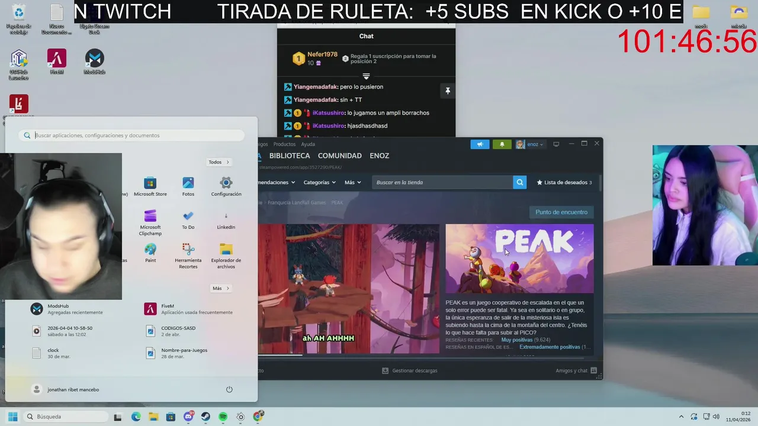Open Task View on taskbar
This screenshot has width=758, height=426.
(x=118, y=417)
